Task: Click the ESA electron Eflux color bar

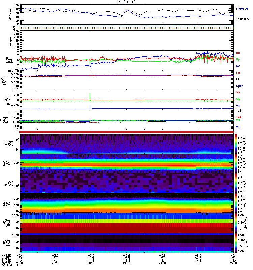Action: point(236,203)
